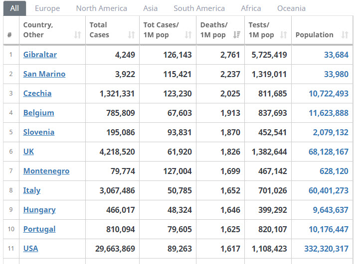Select San Marino deaths per million 2,237
364x264 pixels.
230,74
